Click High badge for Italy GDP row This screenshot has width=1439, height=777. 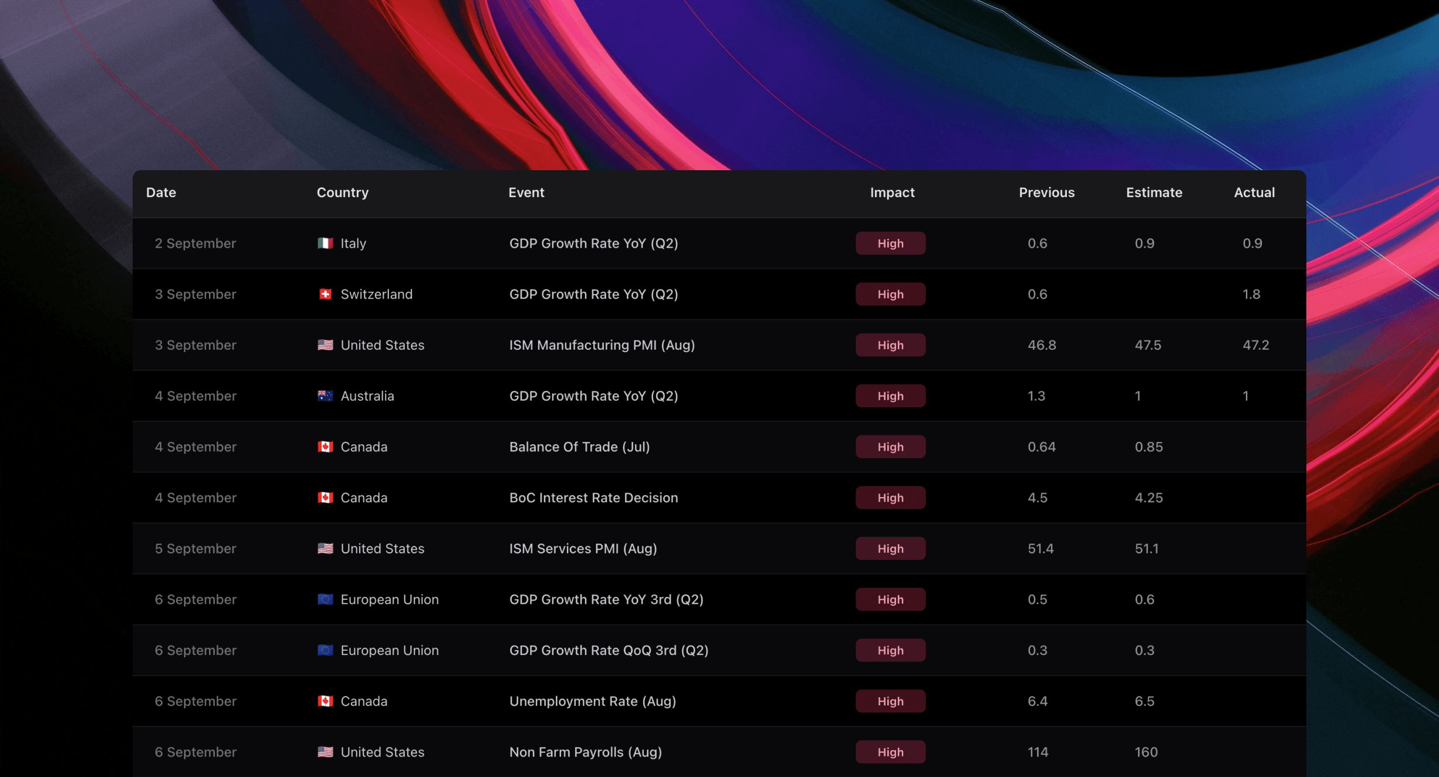tap(890, 243)
